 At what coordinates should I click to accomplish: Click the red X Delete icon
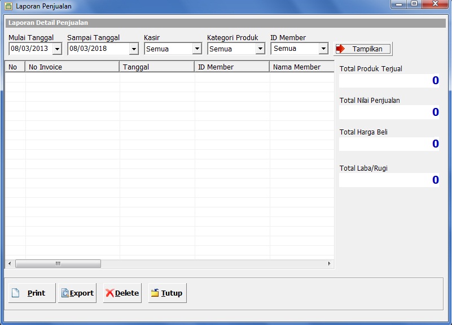coord(109,293)
